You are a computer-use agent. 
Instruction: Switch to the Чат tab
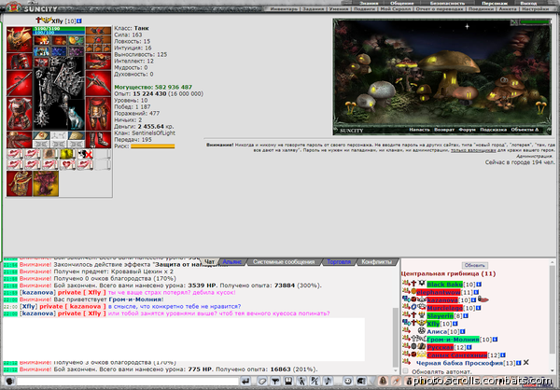point(209,262)
